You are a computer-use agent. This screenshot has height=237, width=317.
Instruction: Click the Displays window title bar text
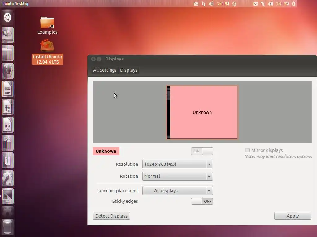pyautogui.click(x=115, y=59)
